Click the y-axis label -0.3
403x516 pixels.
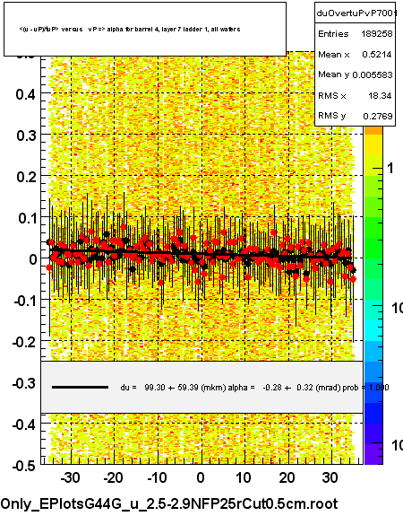click(x=24, y=383)
